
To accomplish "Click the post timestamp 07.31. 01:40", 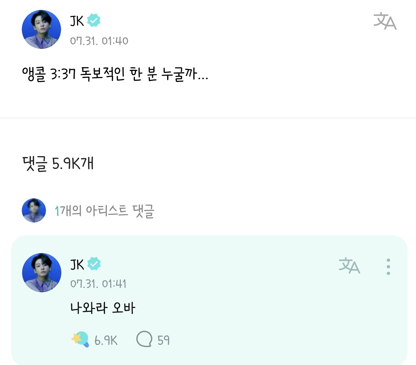I will tap(99, 41).
